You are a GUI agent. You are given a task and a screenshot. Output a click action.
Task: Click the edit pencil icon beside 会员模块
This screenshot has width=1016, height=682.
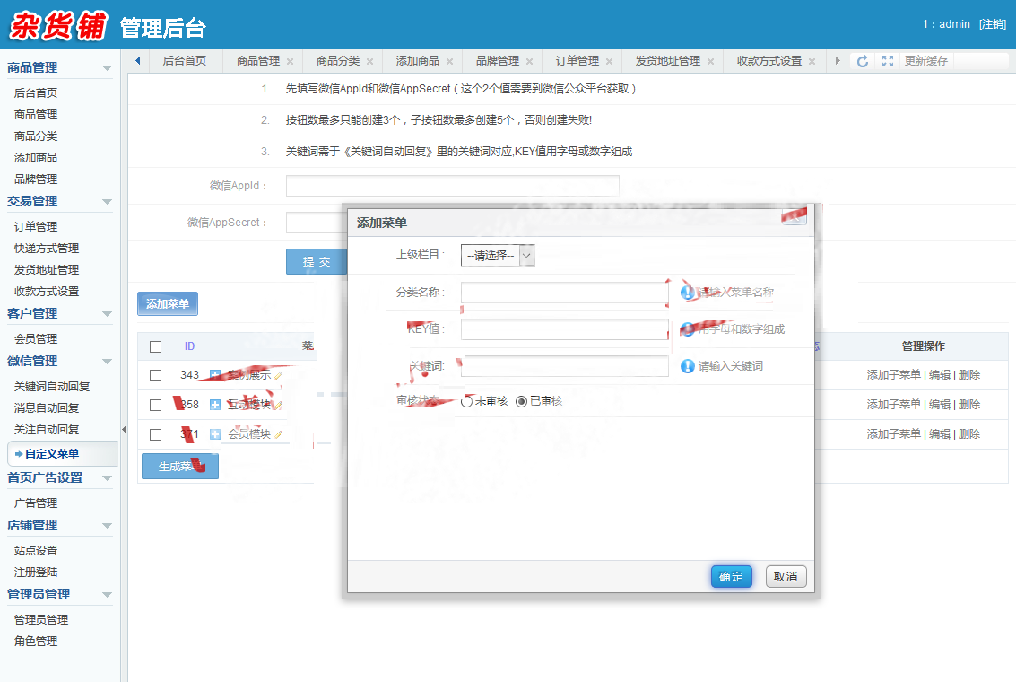[278, 434]
